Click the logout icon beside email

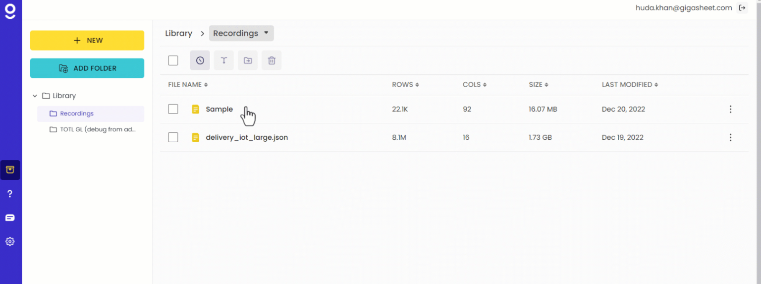[x=742, y=8]
